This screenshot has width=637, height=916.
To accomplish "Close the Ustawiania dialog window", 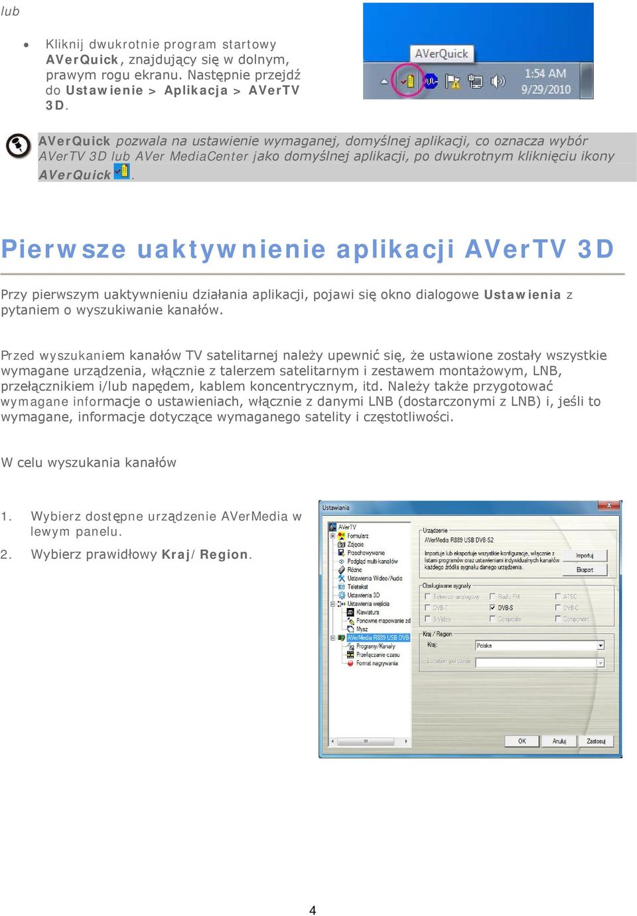I will click(x=608, y=506).
